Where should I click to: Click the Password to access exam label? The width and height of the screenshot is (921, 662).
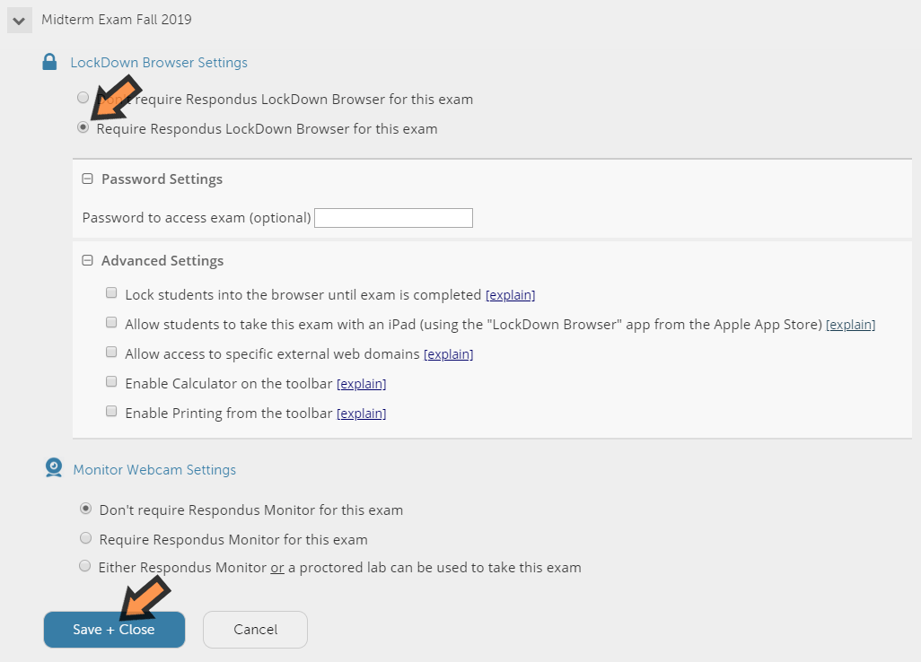pyautogui.click(x=197, y=218)
